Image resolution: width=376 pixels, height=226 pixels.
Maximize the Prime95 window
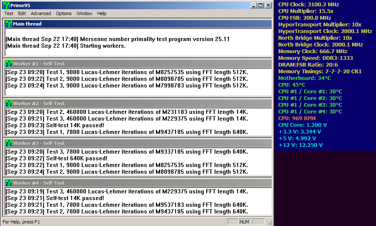click(x=261, y=5)
